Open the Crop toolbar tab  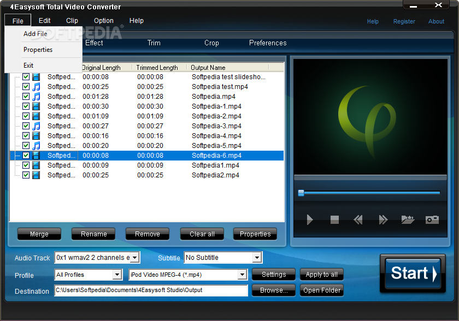coord(211,43)
